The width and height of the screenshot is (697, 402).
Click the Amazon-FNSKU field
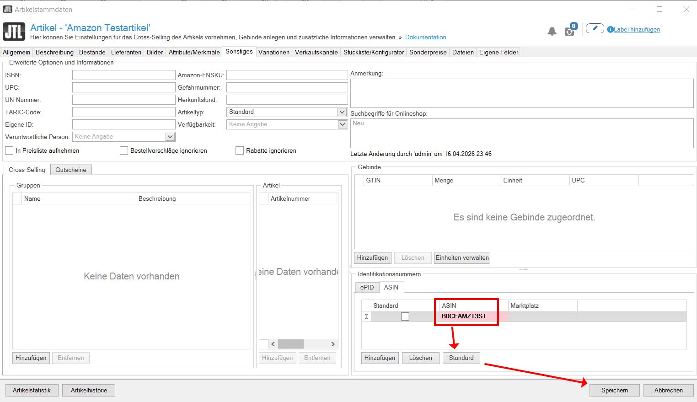tap(287, 75)
